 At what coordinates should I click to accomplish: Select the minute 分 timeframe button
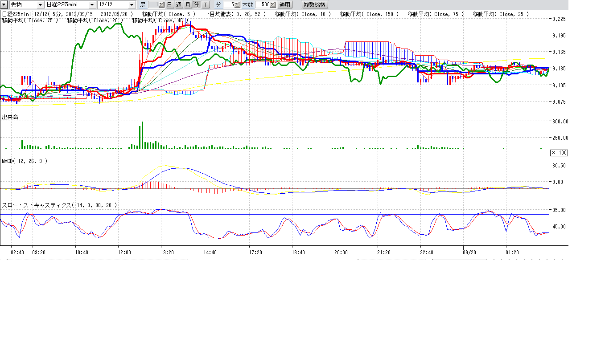coord(196,4)
